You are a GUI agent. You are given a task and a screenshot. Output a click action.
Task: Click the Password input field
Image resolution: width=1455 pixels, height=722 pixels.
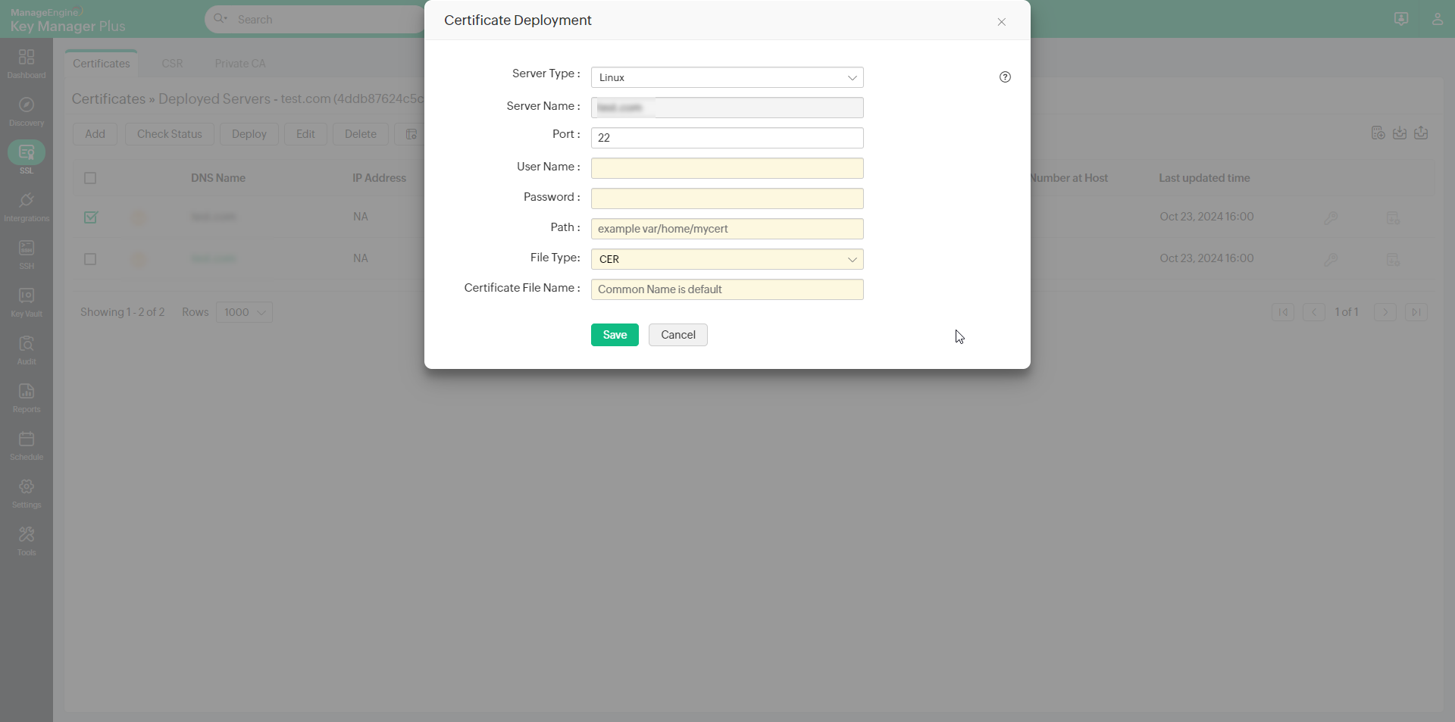click(727, 198)
